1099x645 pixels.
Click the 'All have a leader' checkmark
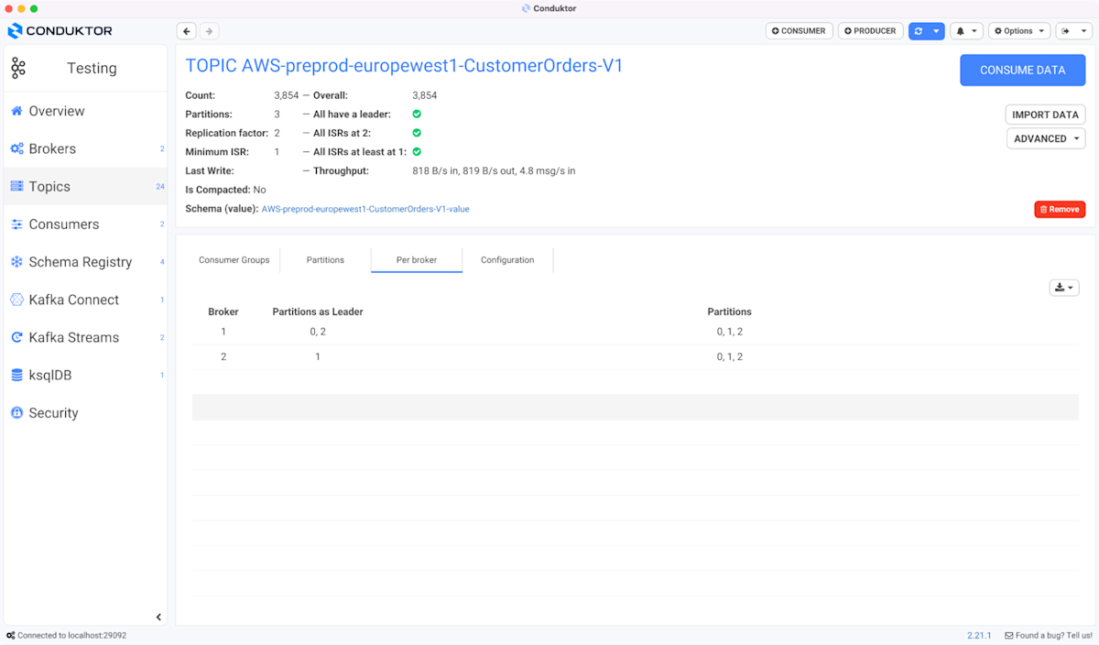(x=417, y=115)
